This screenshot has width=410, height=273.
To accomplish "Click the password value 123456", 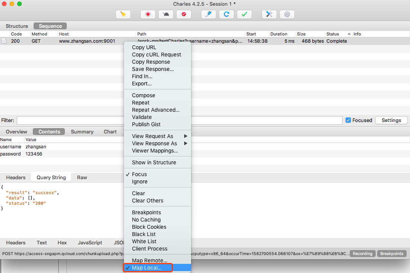I will pos(34,154).
